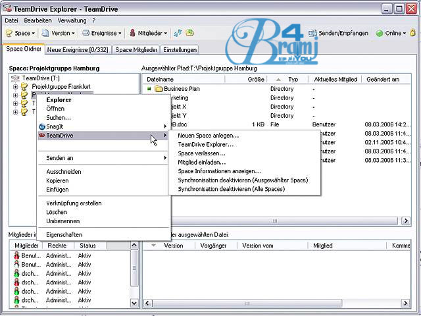This screenshot has width=421, height=316.
Task: Choose Umbenennen in context menu
Action: tap(103, 221)
